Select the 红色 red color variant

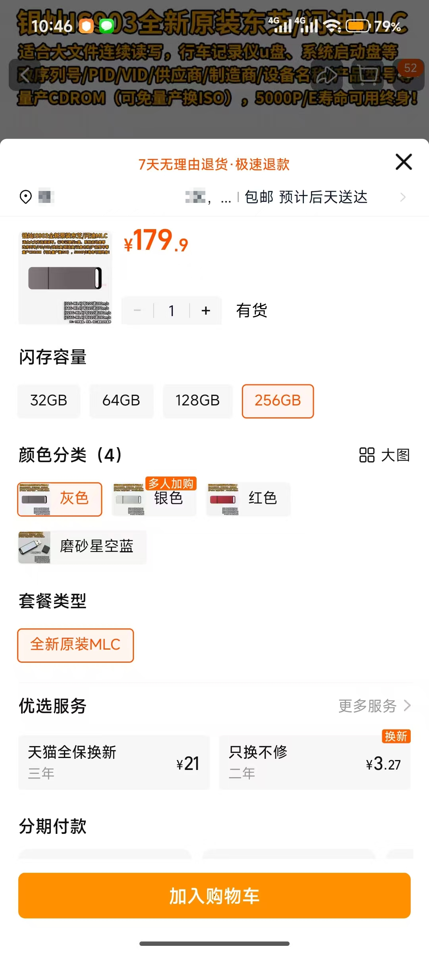(247, 499)
